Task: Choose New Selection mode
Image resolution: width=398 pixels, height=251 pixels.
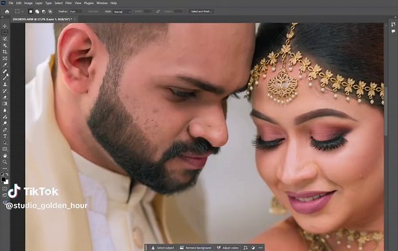Action: point(31,11)
